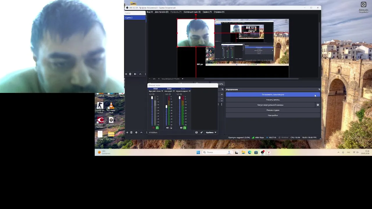Click Остановить трансляцию button

click(273, 94)
